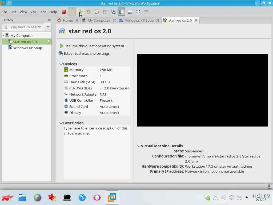
Task: Open the pink circle taskbar icon
Action: [x=97, y=198]
